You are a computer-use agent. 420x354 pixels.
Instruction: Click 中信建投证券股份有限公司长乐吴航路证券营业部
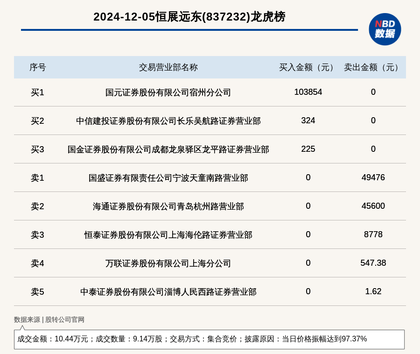168,121
